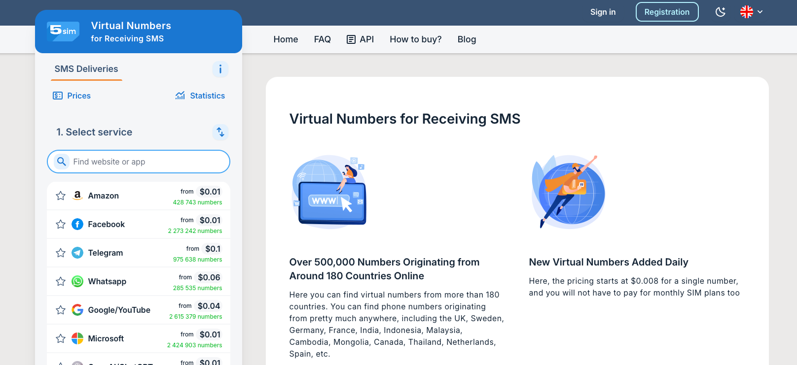This screenshot has width=797, height=365.
Task: Focus the Find website or app field
Action: [139, 162]
